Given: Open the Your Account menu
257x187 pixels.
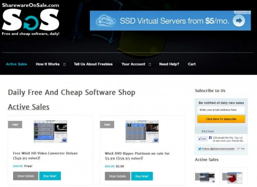Looking at the screenshot, I should [133, 64].
